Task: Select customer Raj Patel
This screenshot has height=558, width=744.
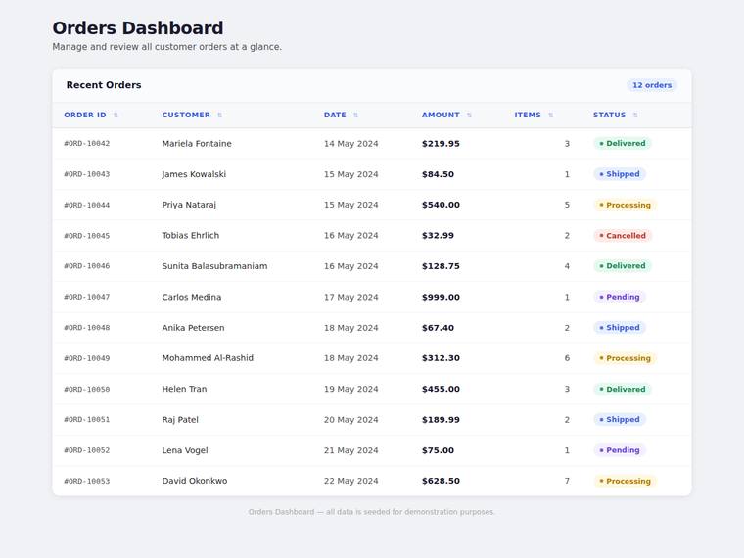Action: tap(180, 419)
